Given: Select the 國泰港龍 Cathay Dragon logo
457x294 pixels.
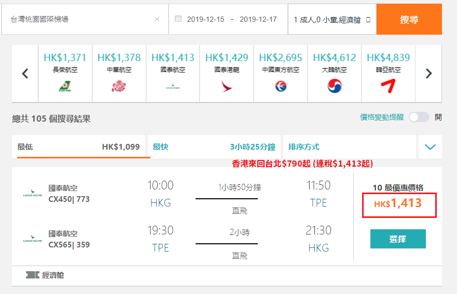Looking at the screenshot, I should [227, 86].
